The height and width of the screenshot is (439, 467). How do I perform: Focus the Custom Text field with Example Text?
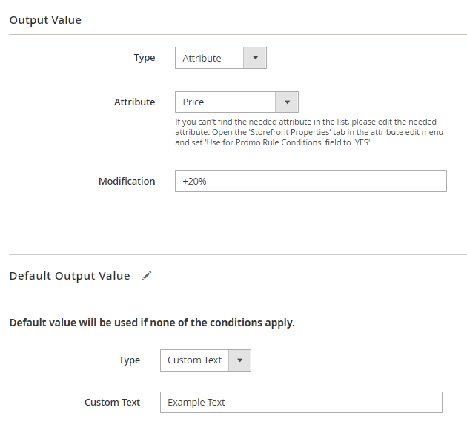coord(301,402)
